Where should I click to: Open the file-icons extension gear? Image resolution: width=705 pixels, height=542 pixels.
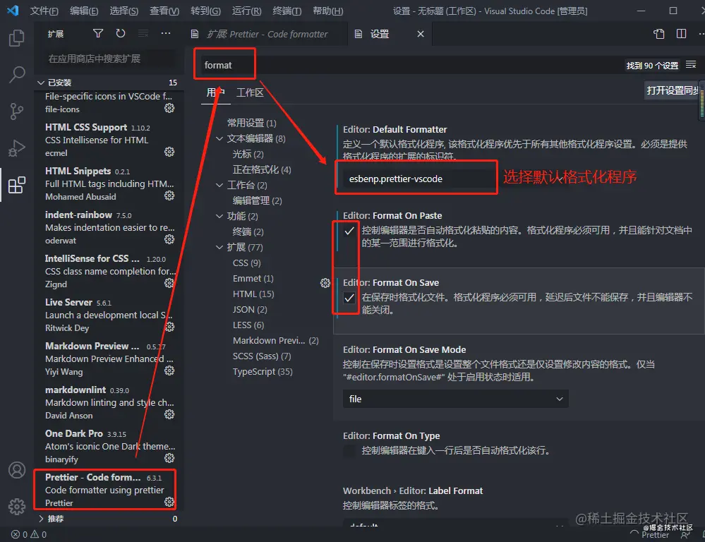169,108
